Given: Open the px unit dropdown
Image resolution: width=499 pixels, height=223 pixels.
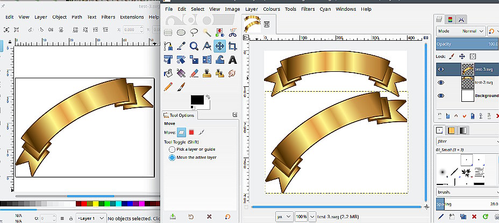Looking at the screenshot, I should [284, 217].
